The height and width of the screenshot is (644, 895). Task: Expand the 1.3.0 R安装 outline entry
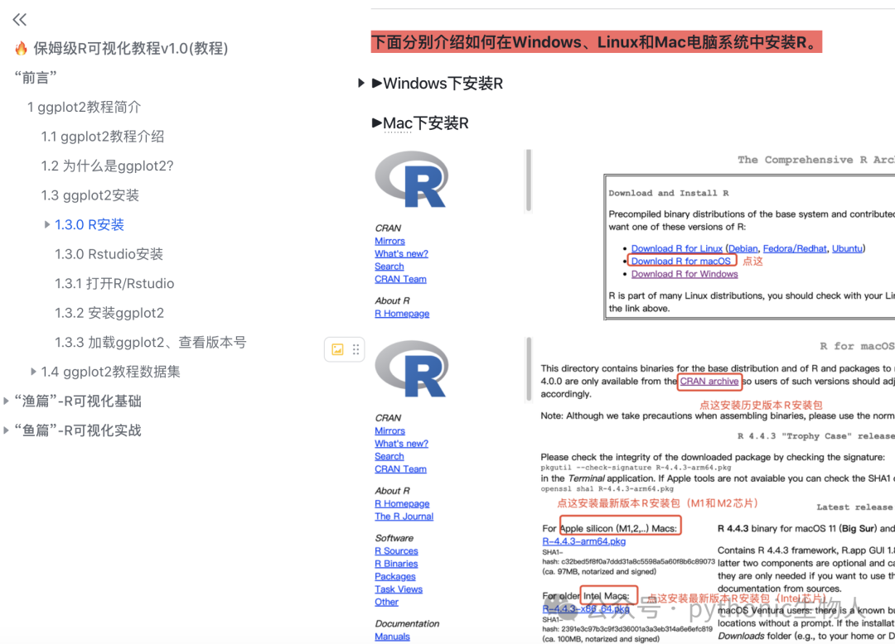[47, 224]
